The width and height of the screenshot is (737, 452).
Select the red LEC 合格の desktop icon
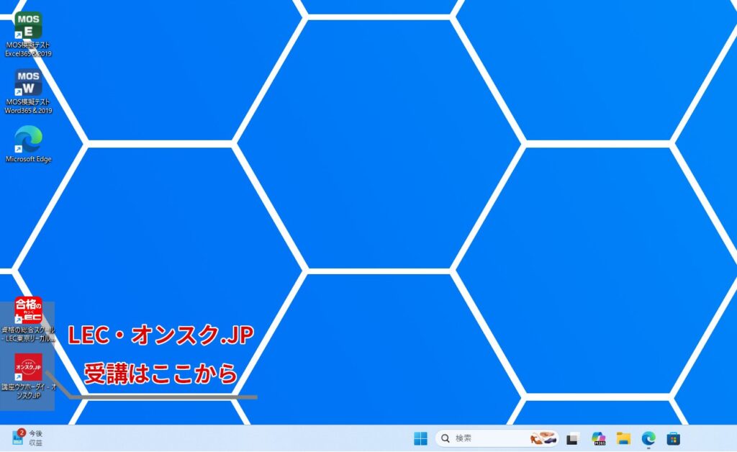coord(28,309)
